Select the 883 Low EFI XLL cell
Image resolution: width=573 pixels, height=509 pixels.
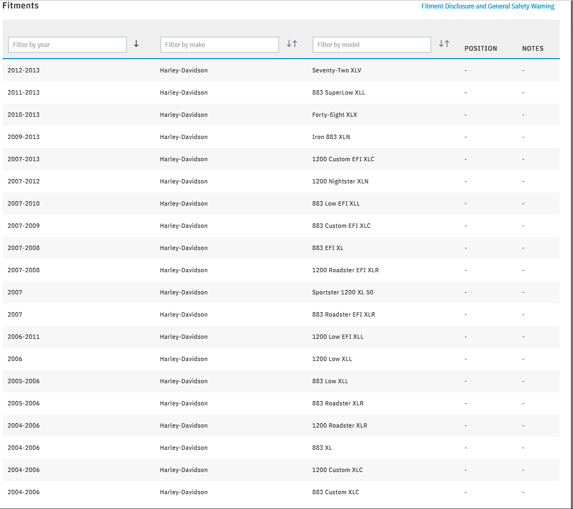coord(336,203)
